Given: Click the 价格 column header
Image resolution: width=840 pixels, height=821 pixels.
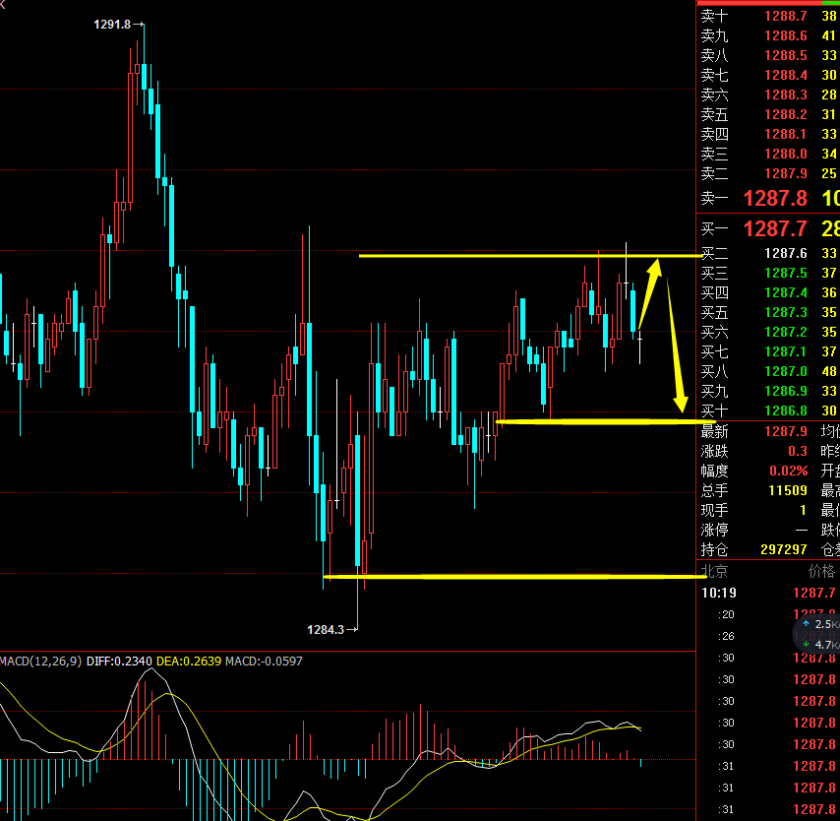Looking at the screenshot, I should tap(819, 572).
